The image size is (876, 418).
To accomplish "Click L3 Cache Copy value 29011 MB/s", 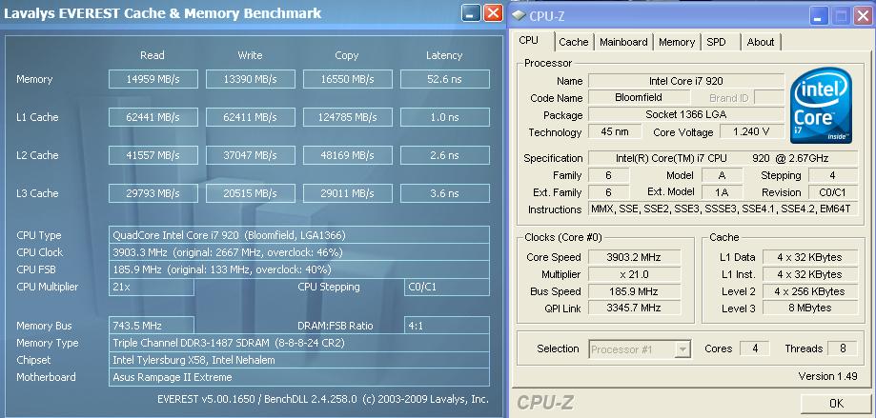I will [348, 193].
